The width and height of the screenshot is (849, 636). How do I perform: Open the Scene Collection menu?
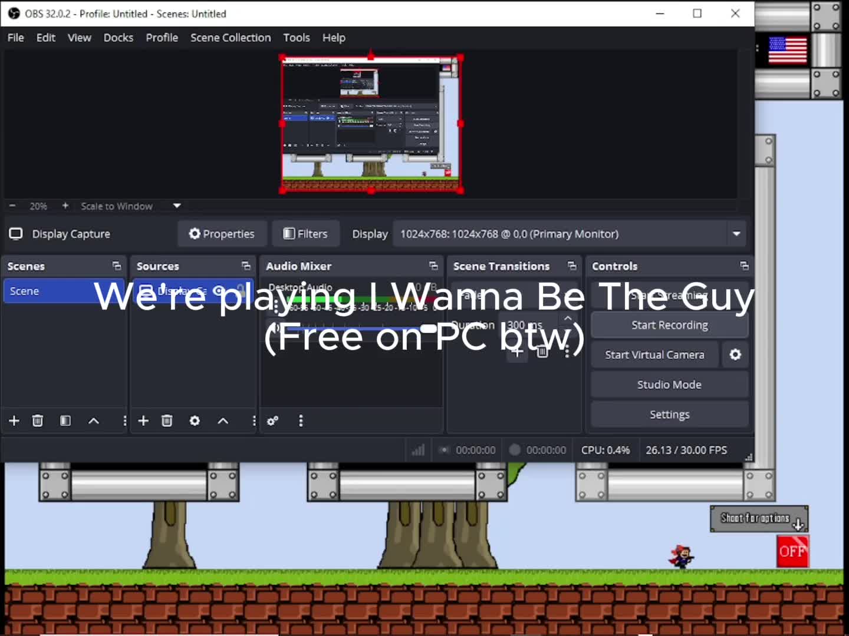point(231,38)
